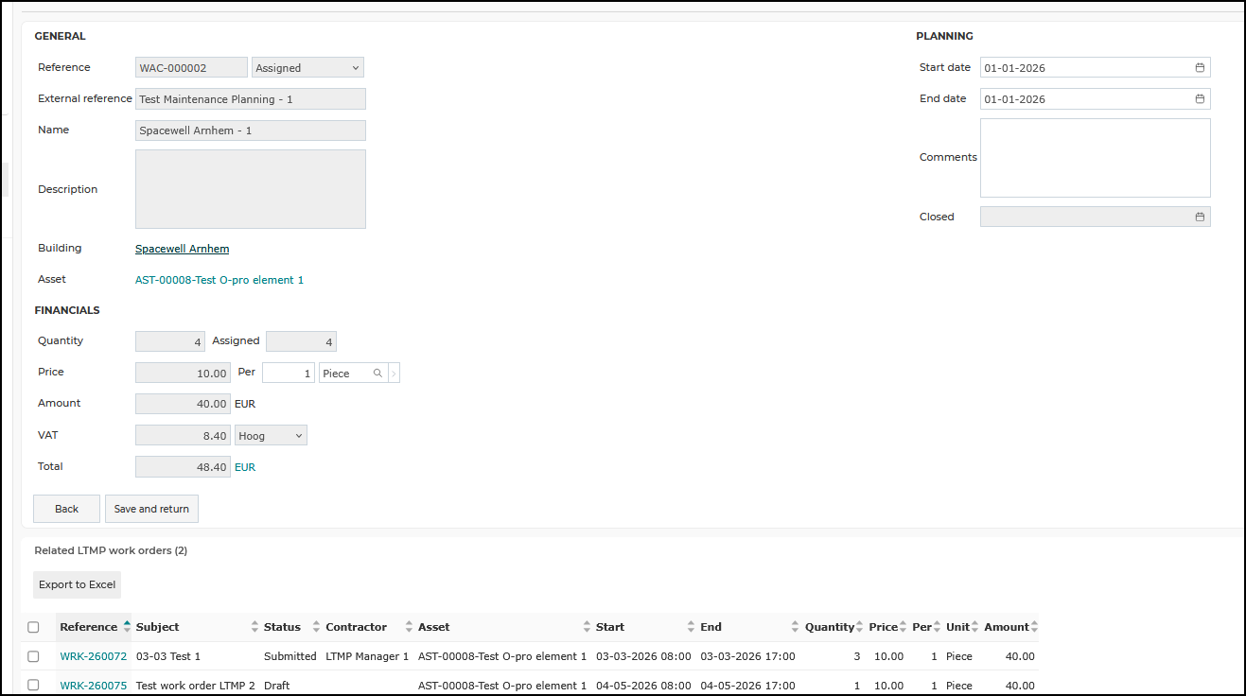The height and width of the screenshot is (696, 1246).
Task: Select the Submitted status cell
Action: coord(290,656)
